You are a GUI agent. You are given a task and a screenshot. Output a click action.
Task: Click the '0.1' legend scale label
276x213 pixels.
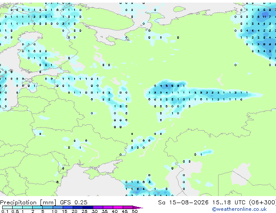[x=5, y=211]
